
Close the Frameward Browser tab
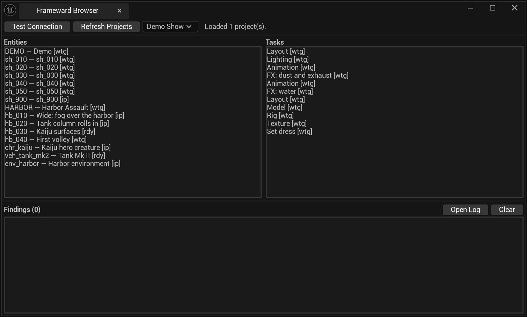(x=119, y=11)
